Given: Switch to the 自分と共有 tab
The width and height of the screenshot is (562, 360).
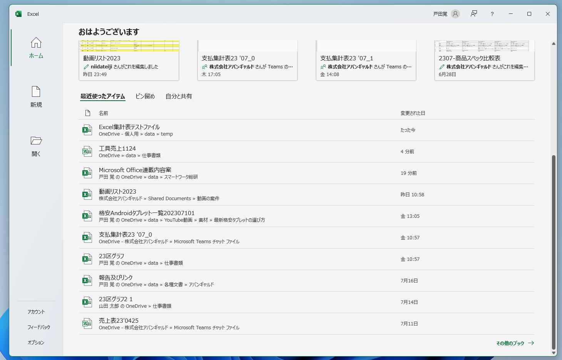Looking at the screenshot, I should [x=179, y=96].
